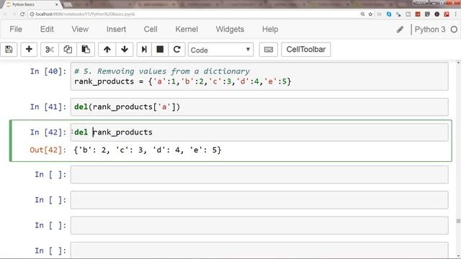The image size is (461, 259).
Task: Open the Help menu
Action: point(270,29)
